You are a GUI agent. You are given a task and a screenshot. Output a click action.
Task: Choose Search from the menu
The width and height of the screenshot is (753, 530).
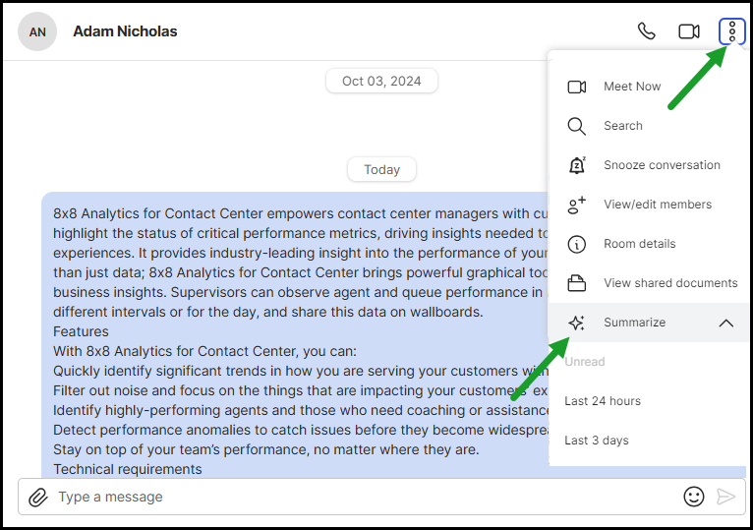649,126
